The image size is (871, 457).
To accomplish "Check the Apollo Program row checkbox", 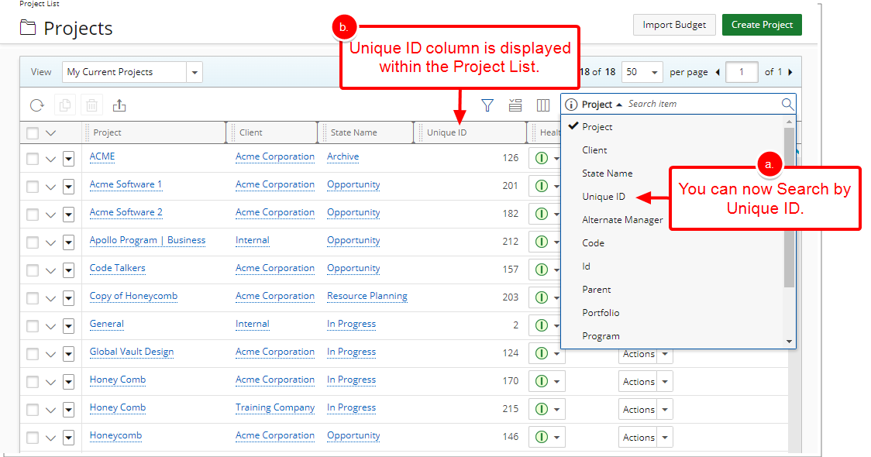I will click(x=33, y=242).
